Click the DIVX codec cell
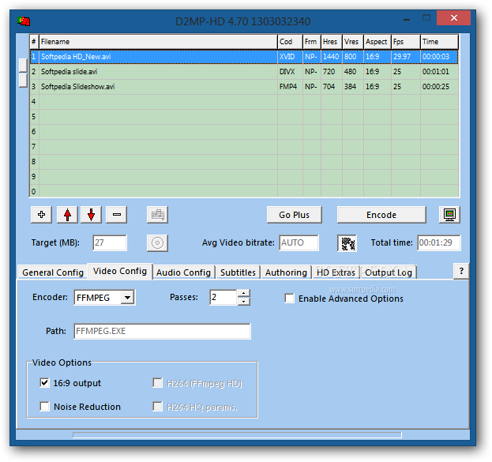492x462 pixels. pyautogui.click(x=291, y=72)
